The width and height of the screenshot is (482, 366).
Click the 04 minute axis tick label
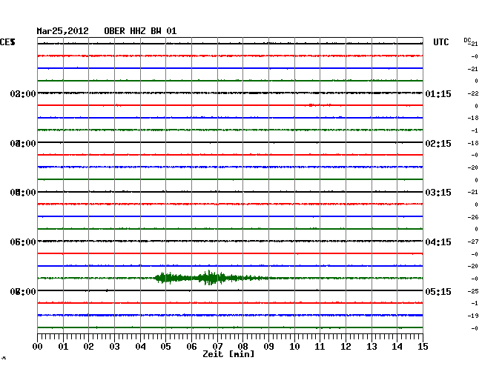140,347
